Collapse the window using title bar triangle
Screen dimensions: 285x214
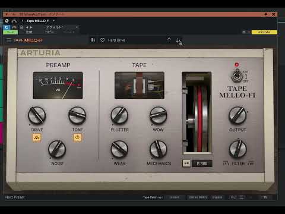click(7, 14)
